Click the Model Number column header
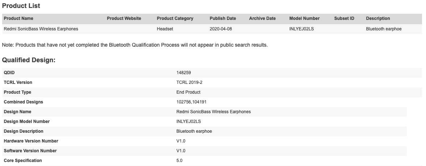The width and height of the screenshot is (426, 166). coord(304,18)
